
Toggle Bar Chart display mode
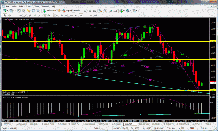coord(85,11)
